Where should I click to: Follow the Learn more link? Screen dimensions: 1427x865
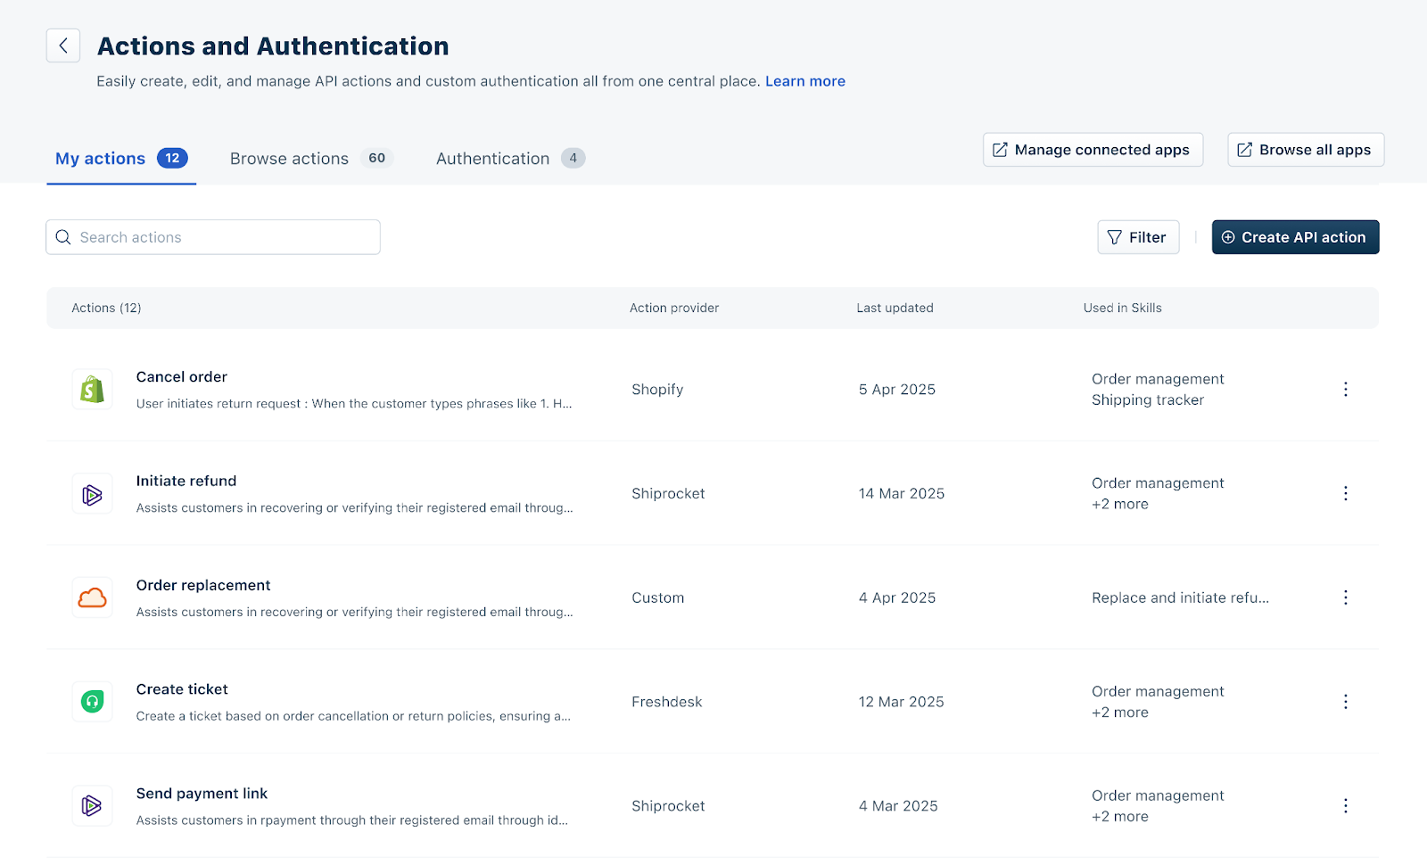(804, 81)
